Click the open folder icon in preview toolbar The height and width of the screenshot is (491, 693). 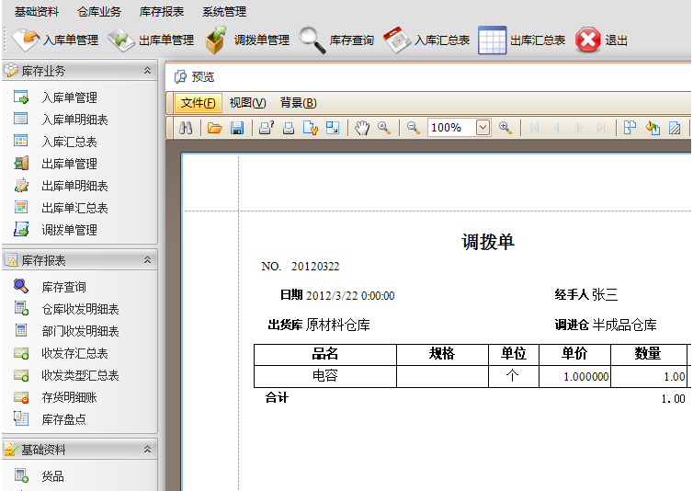214,128
